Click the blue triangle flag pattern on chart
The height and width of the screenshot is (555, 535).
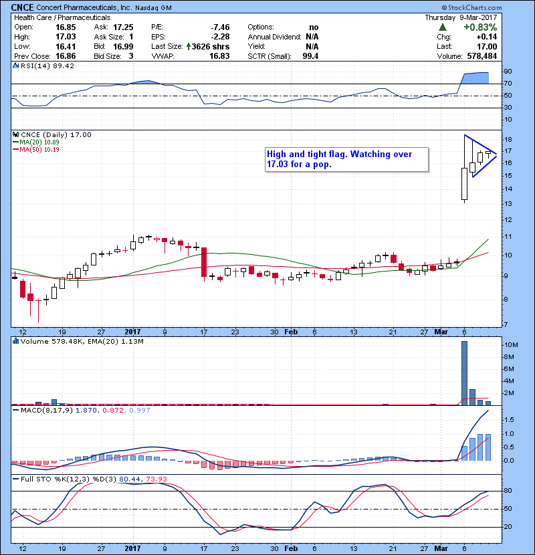coord(480,156)
